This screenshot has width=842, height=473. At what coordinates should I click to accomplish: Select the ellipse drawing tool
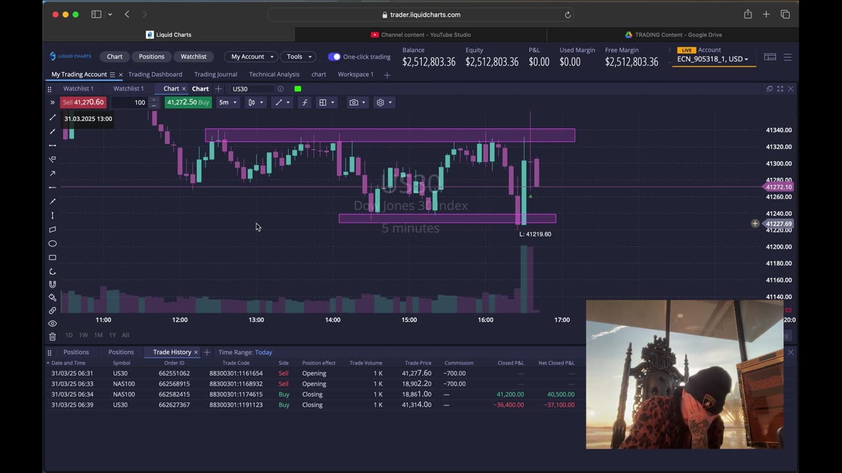(x=53, y=244)
